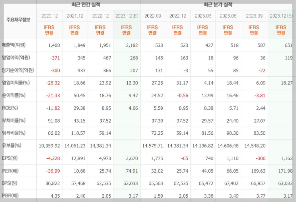Click the '부채비율(%)' row label
Screen dimensions: 296x202
[13, 120]
